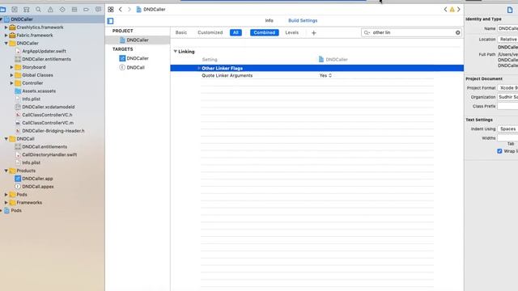Screen dimensions: 518x291
Task: Open ArgAppUpdater.swift file
Action: [44, 51]
